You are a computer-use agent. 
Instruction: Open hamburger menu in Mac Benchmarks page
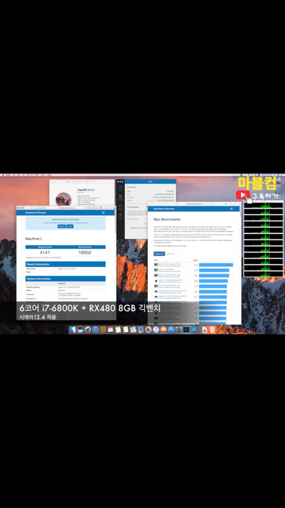(x=231, y=209)
